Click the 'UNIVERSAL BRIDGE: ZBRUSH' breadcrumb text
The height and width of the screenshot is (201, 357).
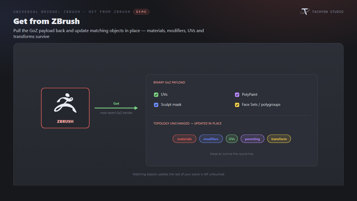pyautogui.click(x=47, y=12)
